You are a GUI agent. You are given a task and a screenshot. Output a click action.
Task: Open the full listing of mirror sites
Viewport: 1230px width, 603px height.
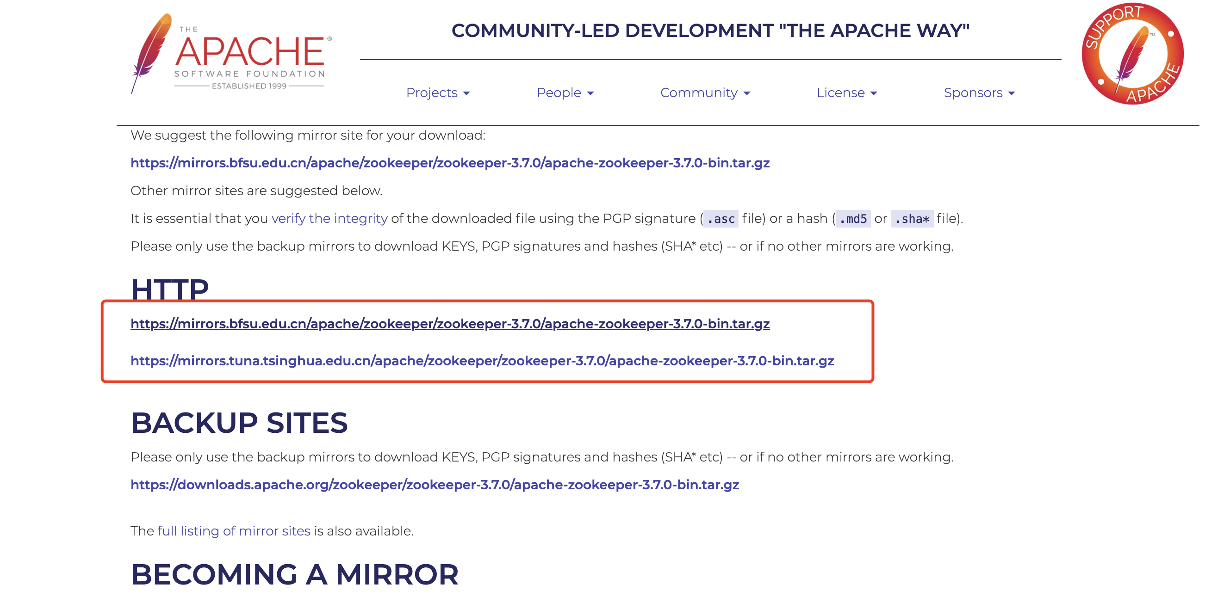point(234,531)
